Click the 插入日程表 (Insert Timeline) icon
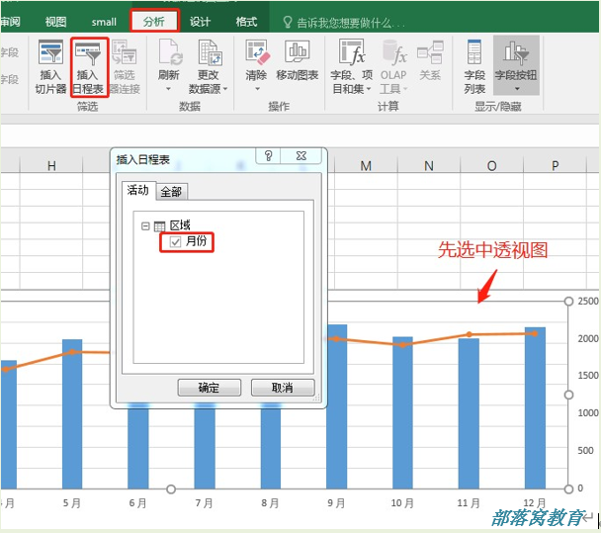This screenshot has width=601, height=533. [90, 55]
